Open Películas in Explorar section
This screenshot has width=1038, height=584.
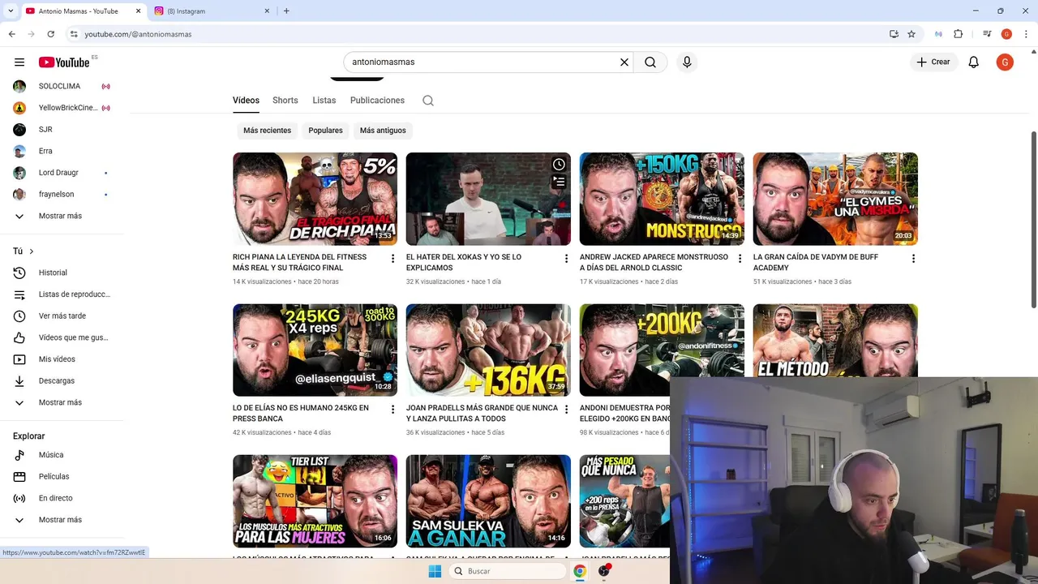click(x=62, y=476)
